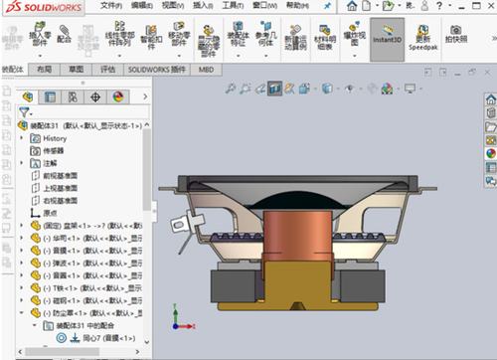Open dropdown arrow under 装配体特征

(x=238, y=56)
